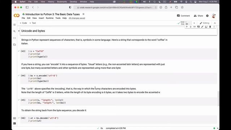Image resolution: width=231 pixels, height=130 pixels.
Task: Click line s = "Caffè" in cell 43
Action: (x=37, y=51)
